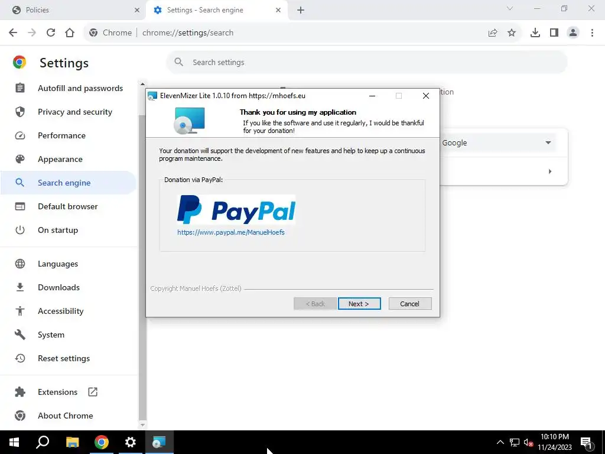
Task: Open Default browser settings
Action: coord(69,206)
